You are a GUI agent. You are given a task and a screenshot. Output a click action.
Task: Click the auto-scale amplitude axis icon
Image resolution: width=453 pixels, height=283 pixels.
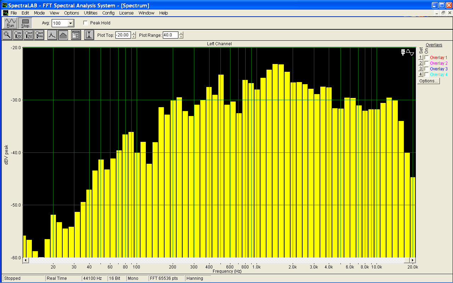[89, 35]
